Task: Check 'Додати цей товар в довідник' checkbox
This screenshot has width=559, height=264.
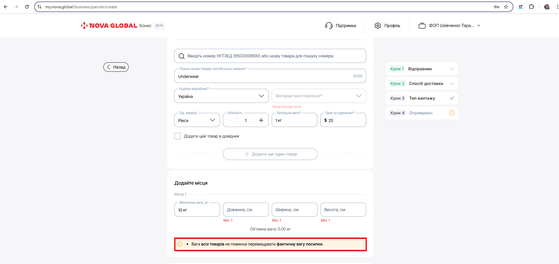Action: click(x=178, y=136)
